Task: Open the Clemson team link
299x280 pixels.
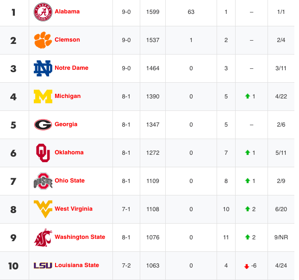Action: coord(67,40)
